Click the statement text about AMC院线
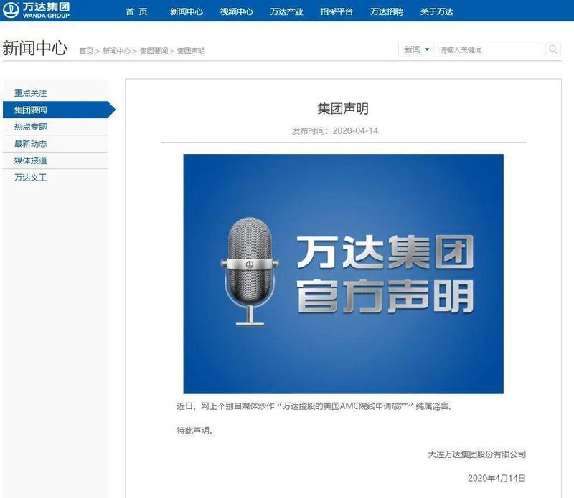The image size is (574, 498). pyautogui.click(x=315, y=406)
